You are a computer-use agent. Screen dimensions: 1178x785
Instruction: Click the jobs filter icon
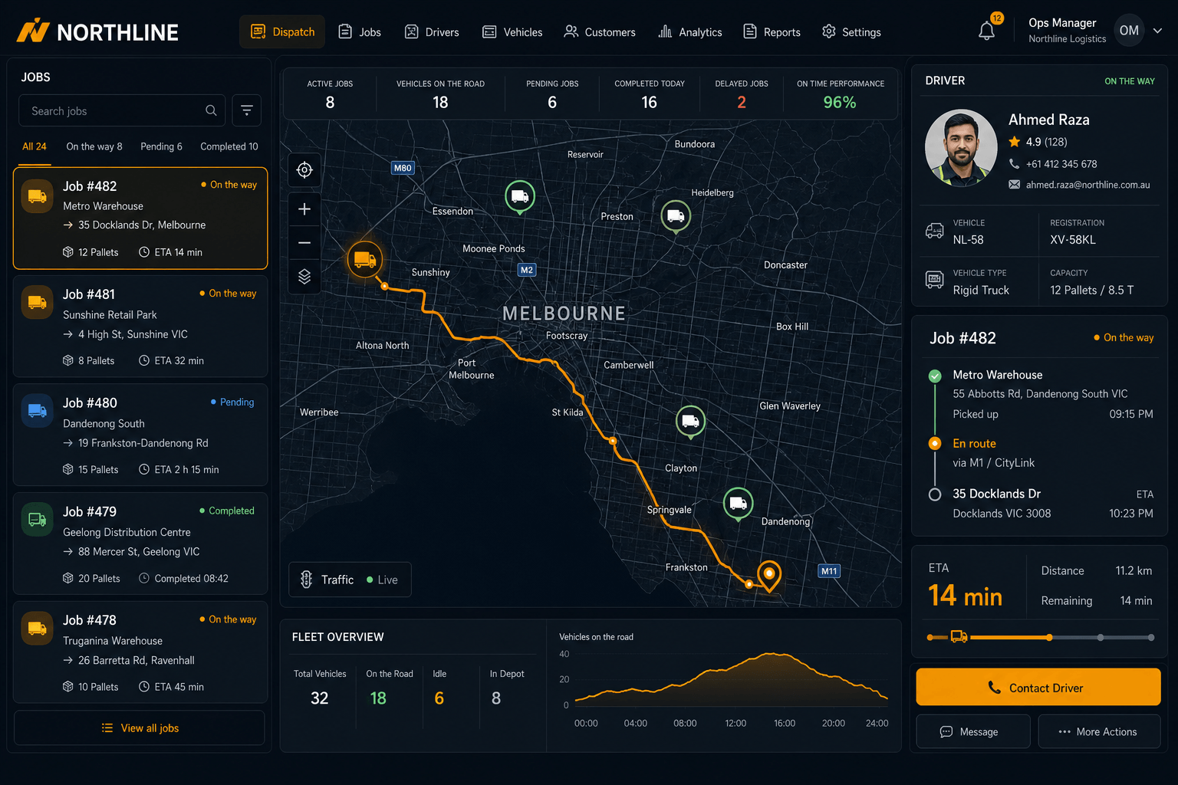click(x=247, y=110)
